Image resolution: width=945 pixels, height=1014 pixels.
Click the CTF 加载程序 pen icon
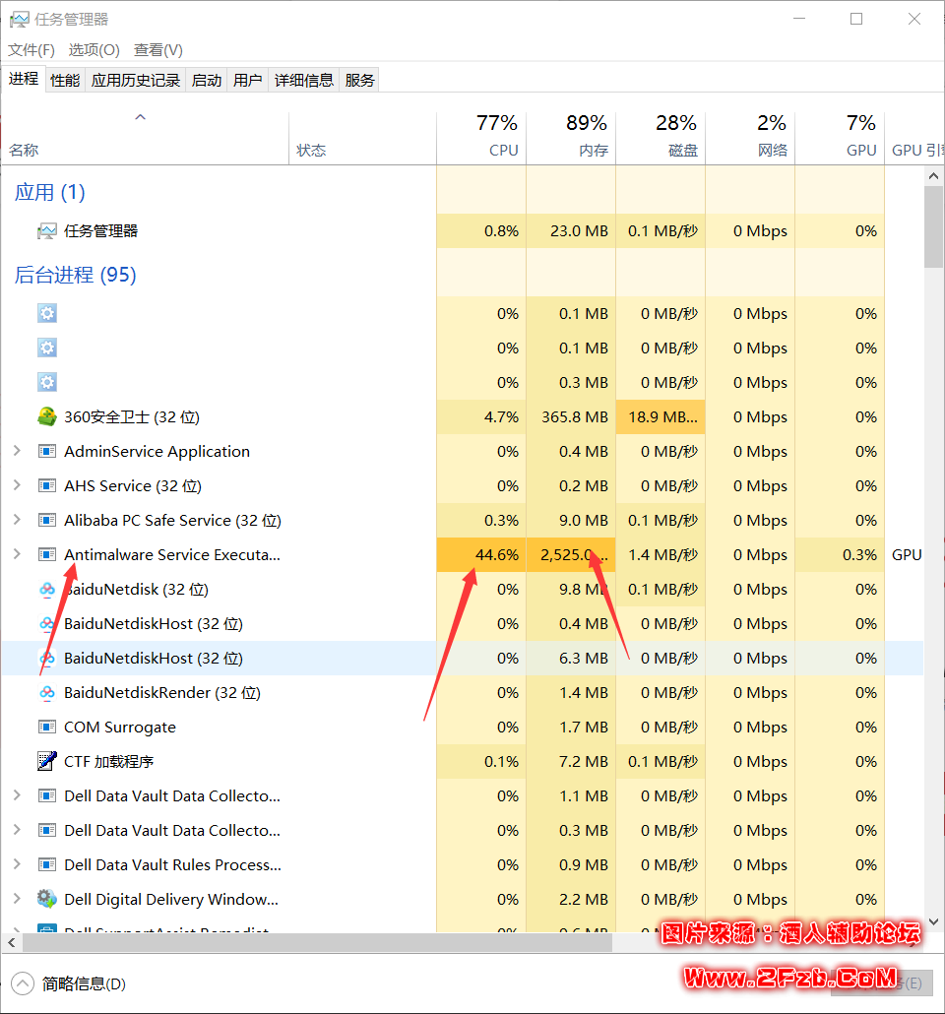(x=47, y=761)
